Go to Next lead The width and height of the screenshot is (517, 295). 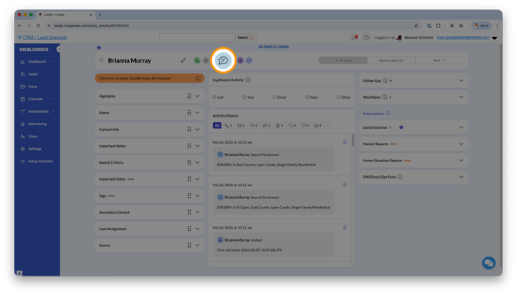[440, 60]
